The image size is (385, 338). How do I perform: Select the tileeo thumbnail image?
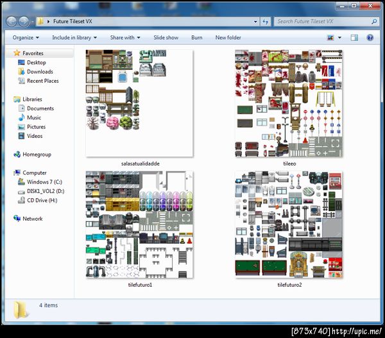tap(289, 104)
